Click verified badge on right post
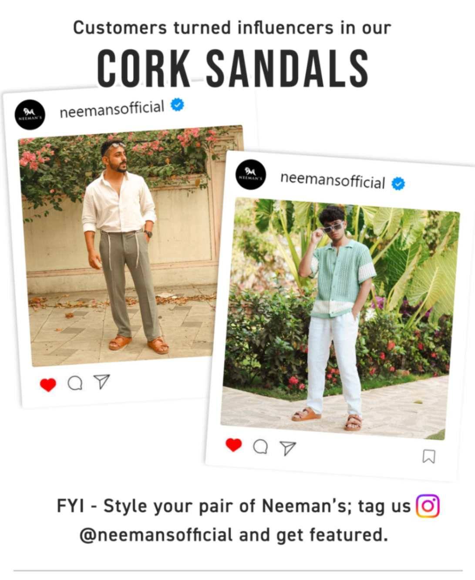 click(x=398, y=184)
